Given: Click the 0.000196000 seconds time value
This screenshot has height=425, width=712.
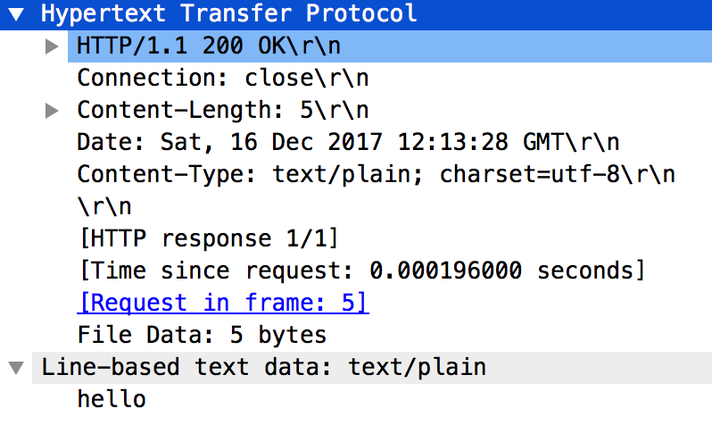Looking at the screenshot, I should coord(507,271).
